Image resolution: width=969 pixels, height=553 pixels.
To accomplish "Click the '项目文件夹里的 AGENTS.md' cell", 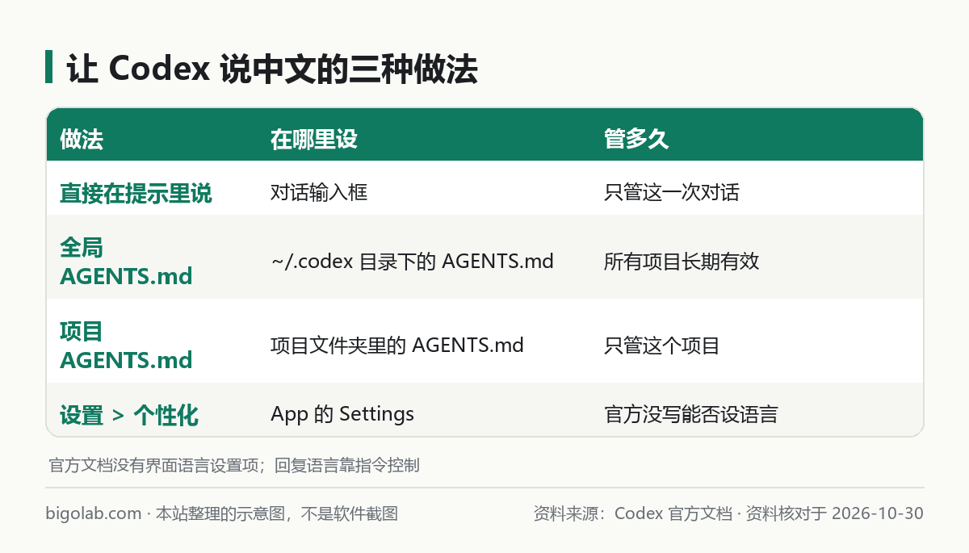I will [397, 346].
